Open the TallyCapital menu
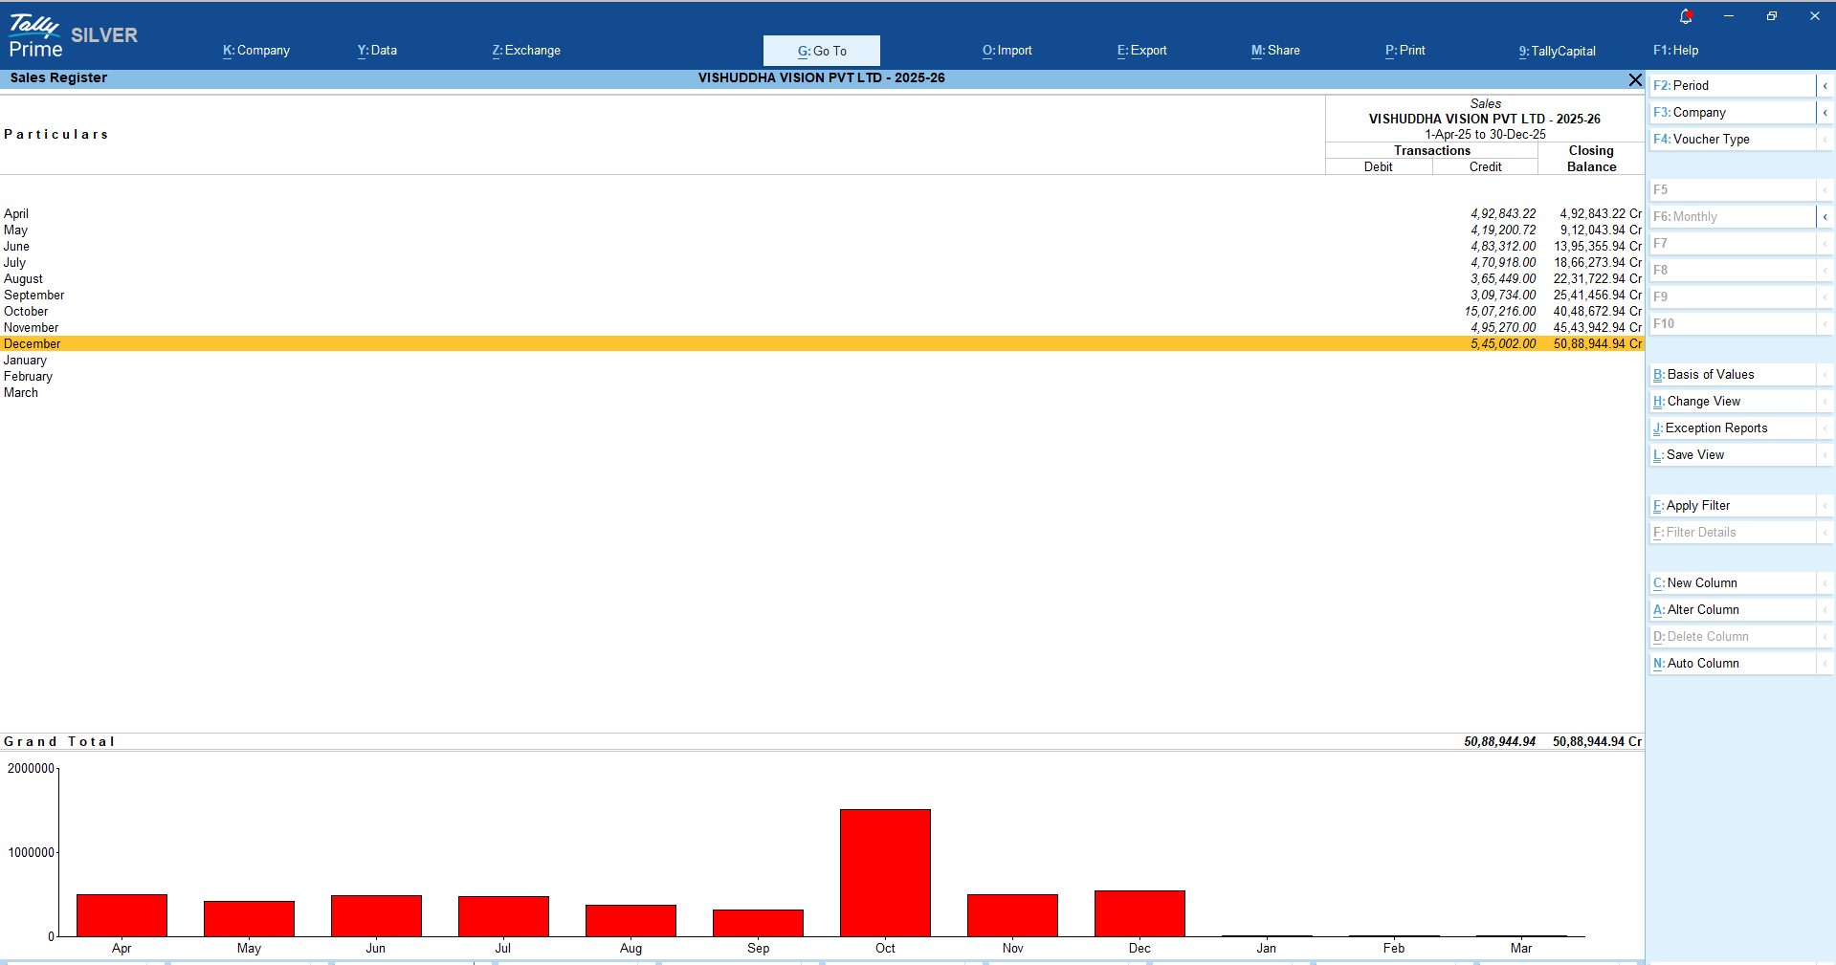This screenshot has width=1836, height=965. [1557, 51]
